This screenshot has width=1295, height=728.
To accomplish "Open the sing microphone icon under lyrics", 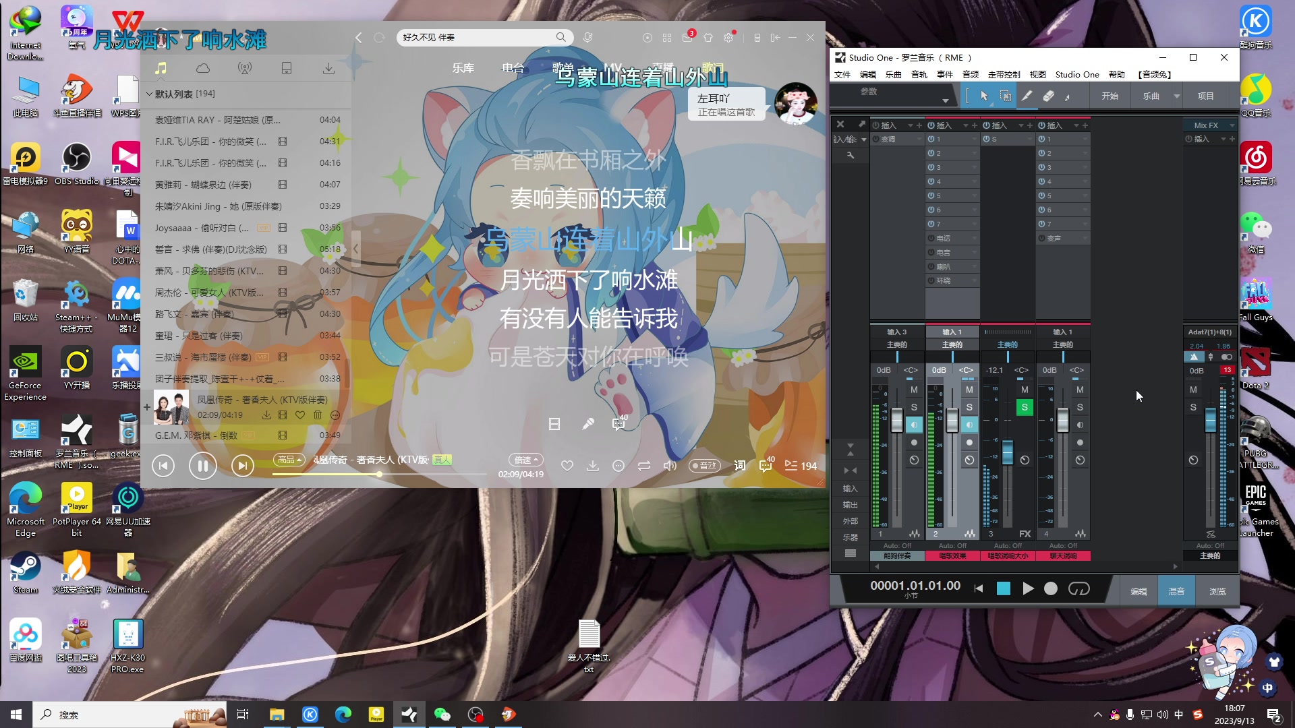I will (587, 424).
